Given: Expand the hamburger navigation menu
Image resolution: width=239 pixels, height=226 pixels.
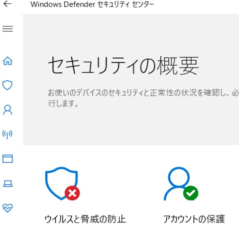Looking at the screenshot, I should click(7, 29).
